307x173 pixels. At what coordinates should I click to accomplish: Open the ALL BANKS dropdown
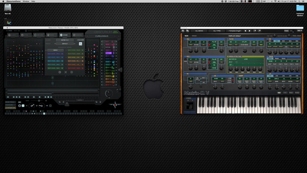coord(199,30)
